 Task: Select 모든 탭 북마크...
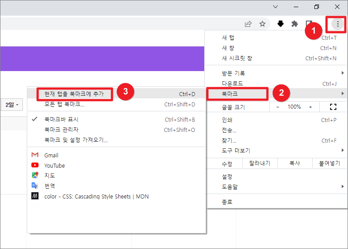[x=117, y=104]
